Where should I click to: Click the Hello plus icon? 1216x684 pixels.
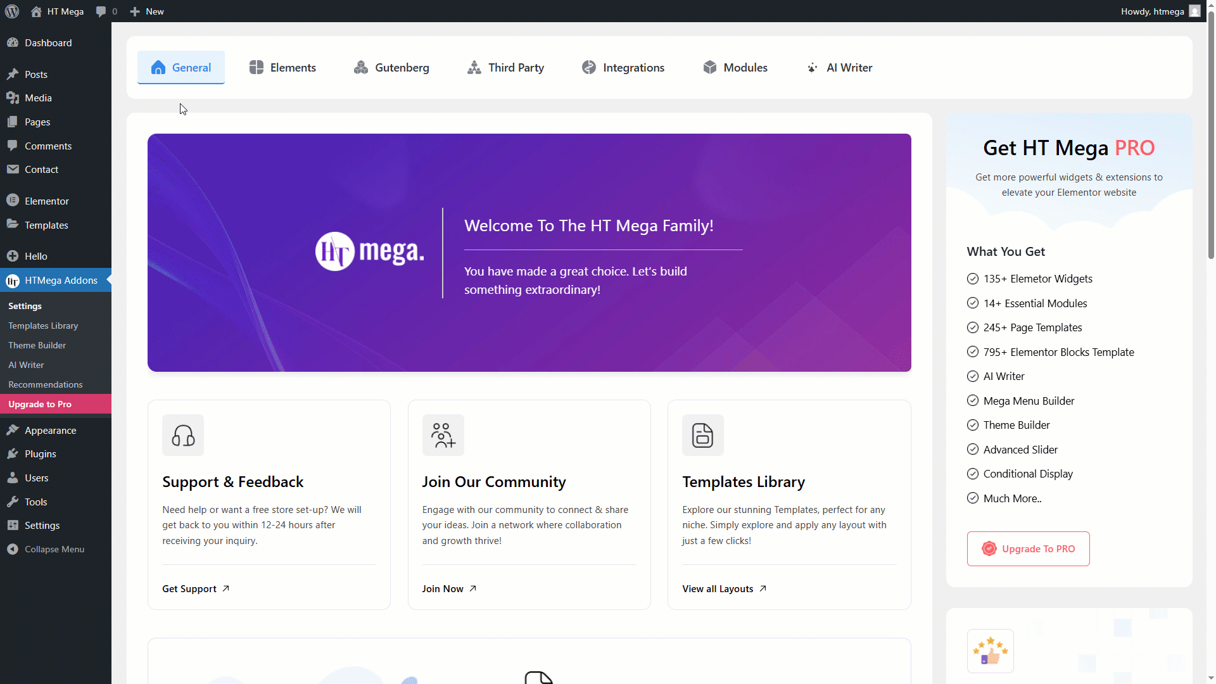tap(13, 256)
